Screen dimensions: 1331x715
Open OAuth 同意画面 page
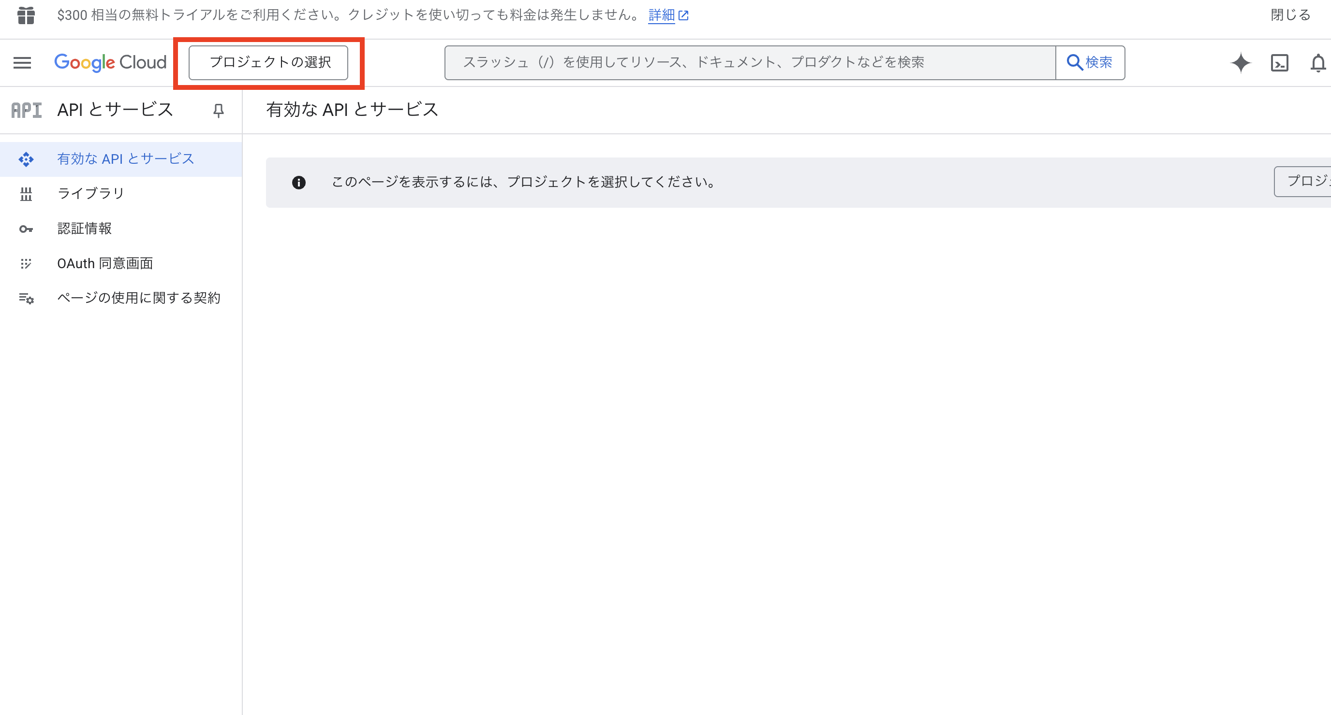(x=105, y=263)
